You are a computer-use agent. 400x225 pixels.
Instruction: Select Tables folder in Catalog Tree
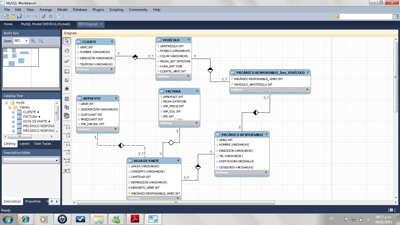coord(24,107)
